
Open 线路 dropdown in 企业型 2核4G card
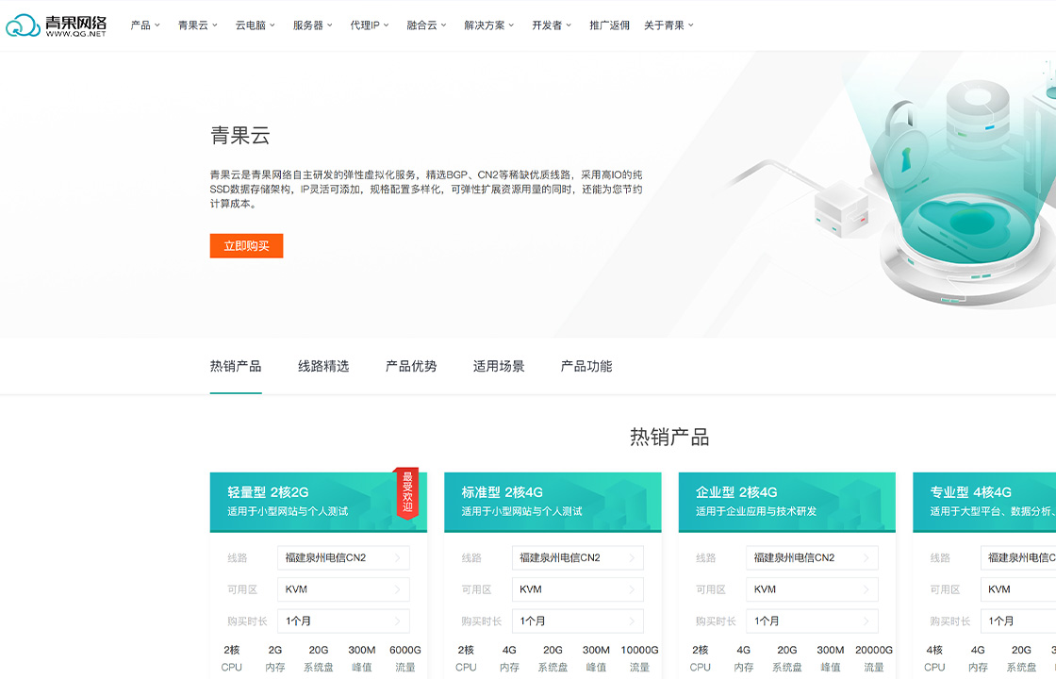click(812, 557)
